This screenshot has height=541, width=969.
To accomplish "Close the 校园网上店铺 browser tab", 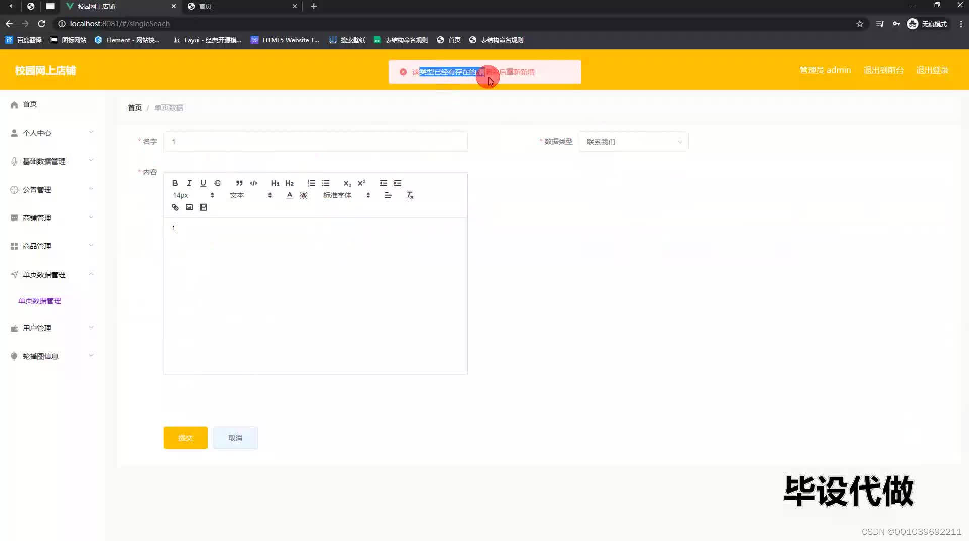I will pos(174,6).
